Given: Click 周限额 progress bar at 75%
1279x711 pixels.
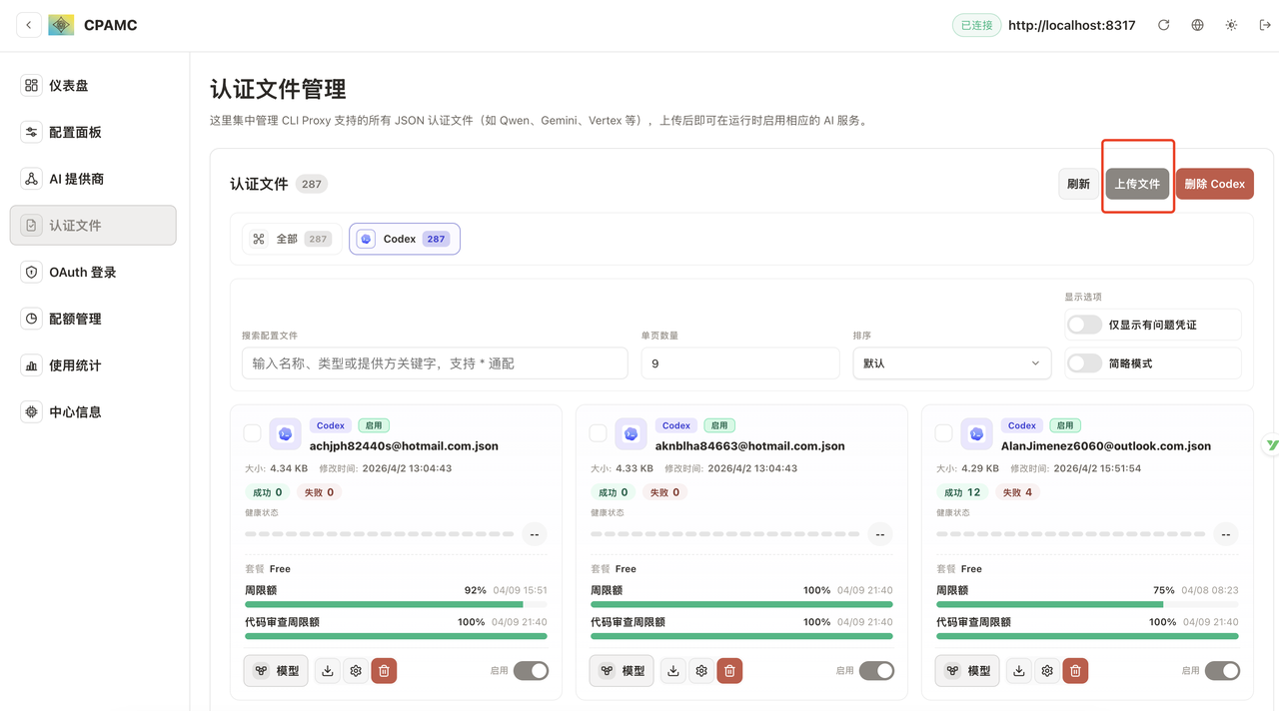Looking at the screenshot, I should coord(1087,604).
